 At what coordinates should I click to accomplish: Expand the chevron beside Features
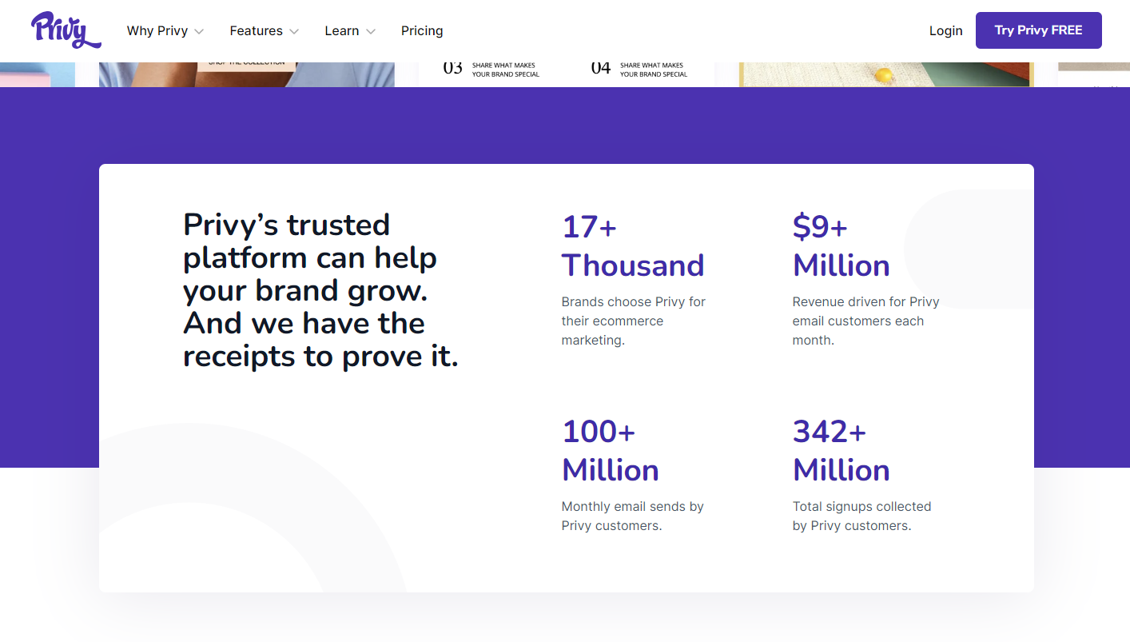pyautogui.click(x=294, y=32)
